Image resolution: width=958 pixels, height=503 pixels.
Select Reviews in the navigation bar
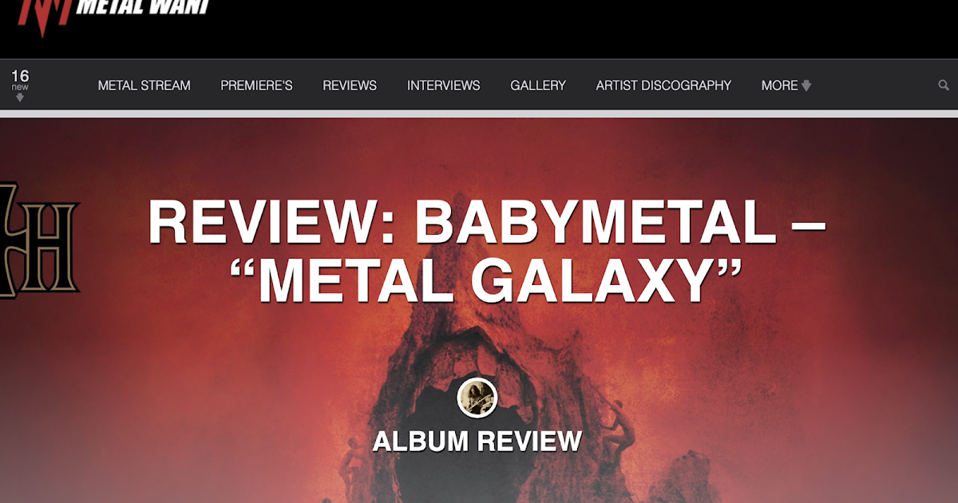point(350,85)
